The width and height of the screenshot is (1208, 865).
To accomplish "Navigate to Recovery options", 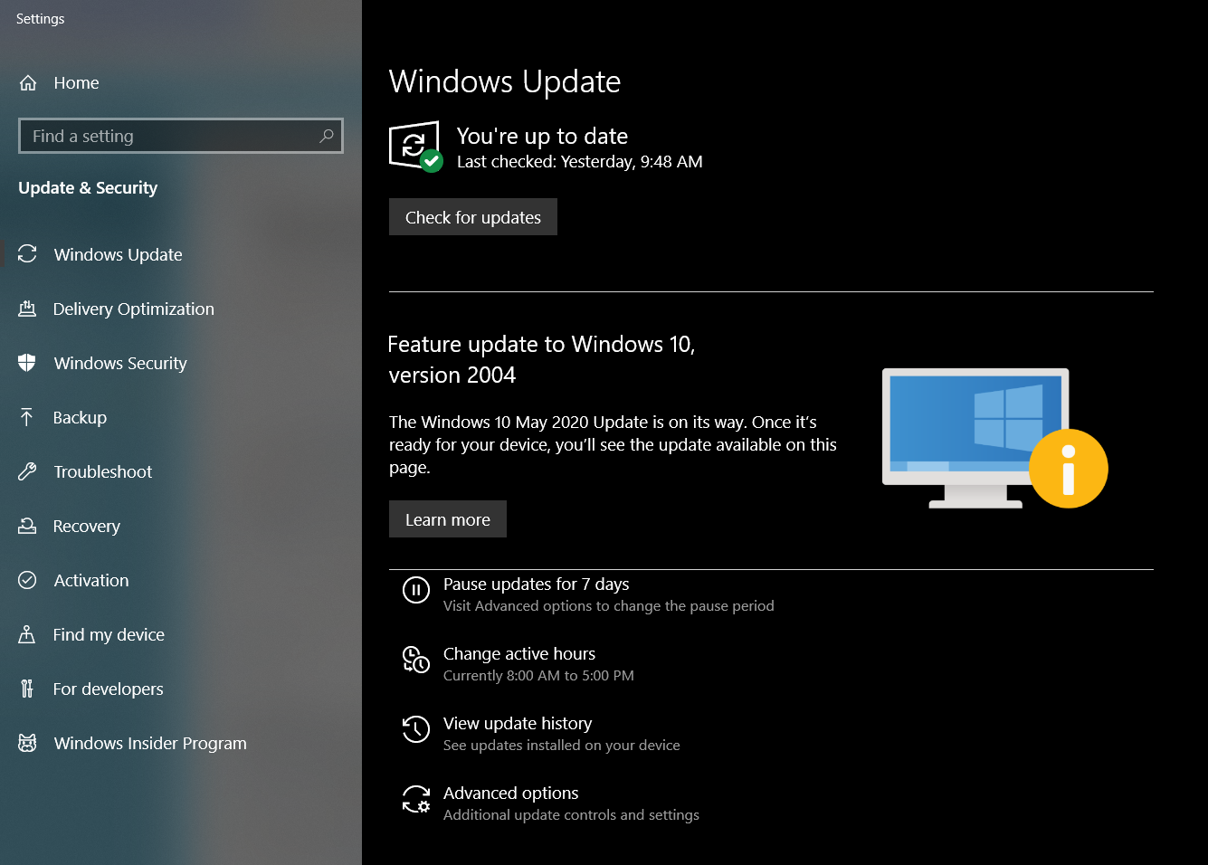I will (87, 526).
